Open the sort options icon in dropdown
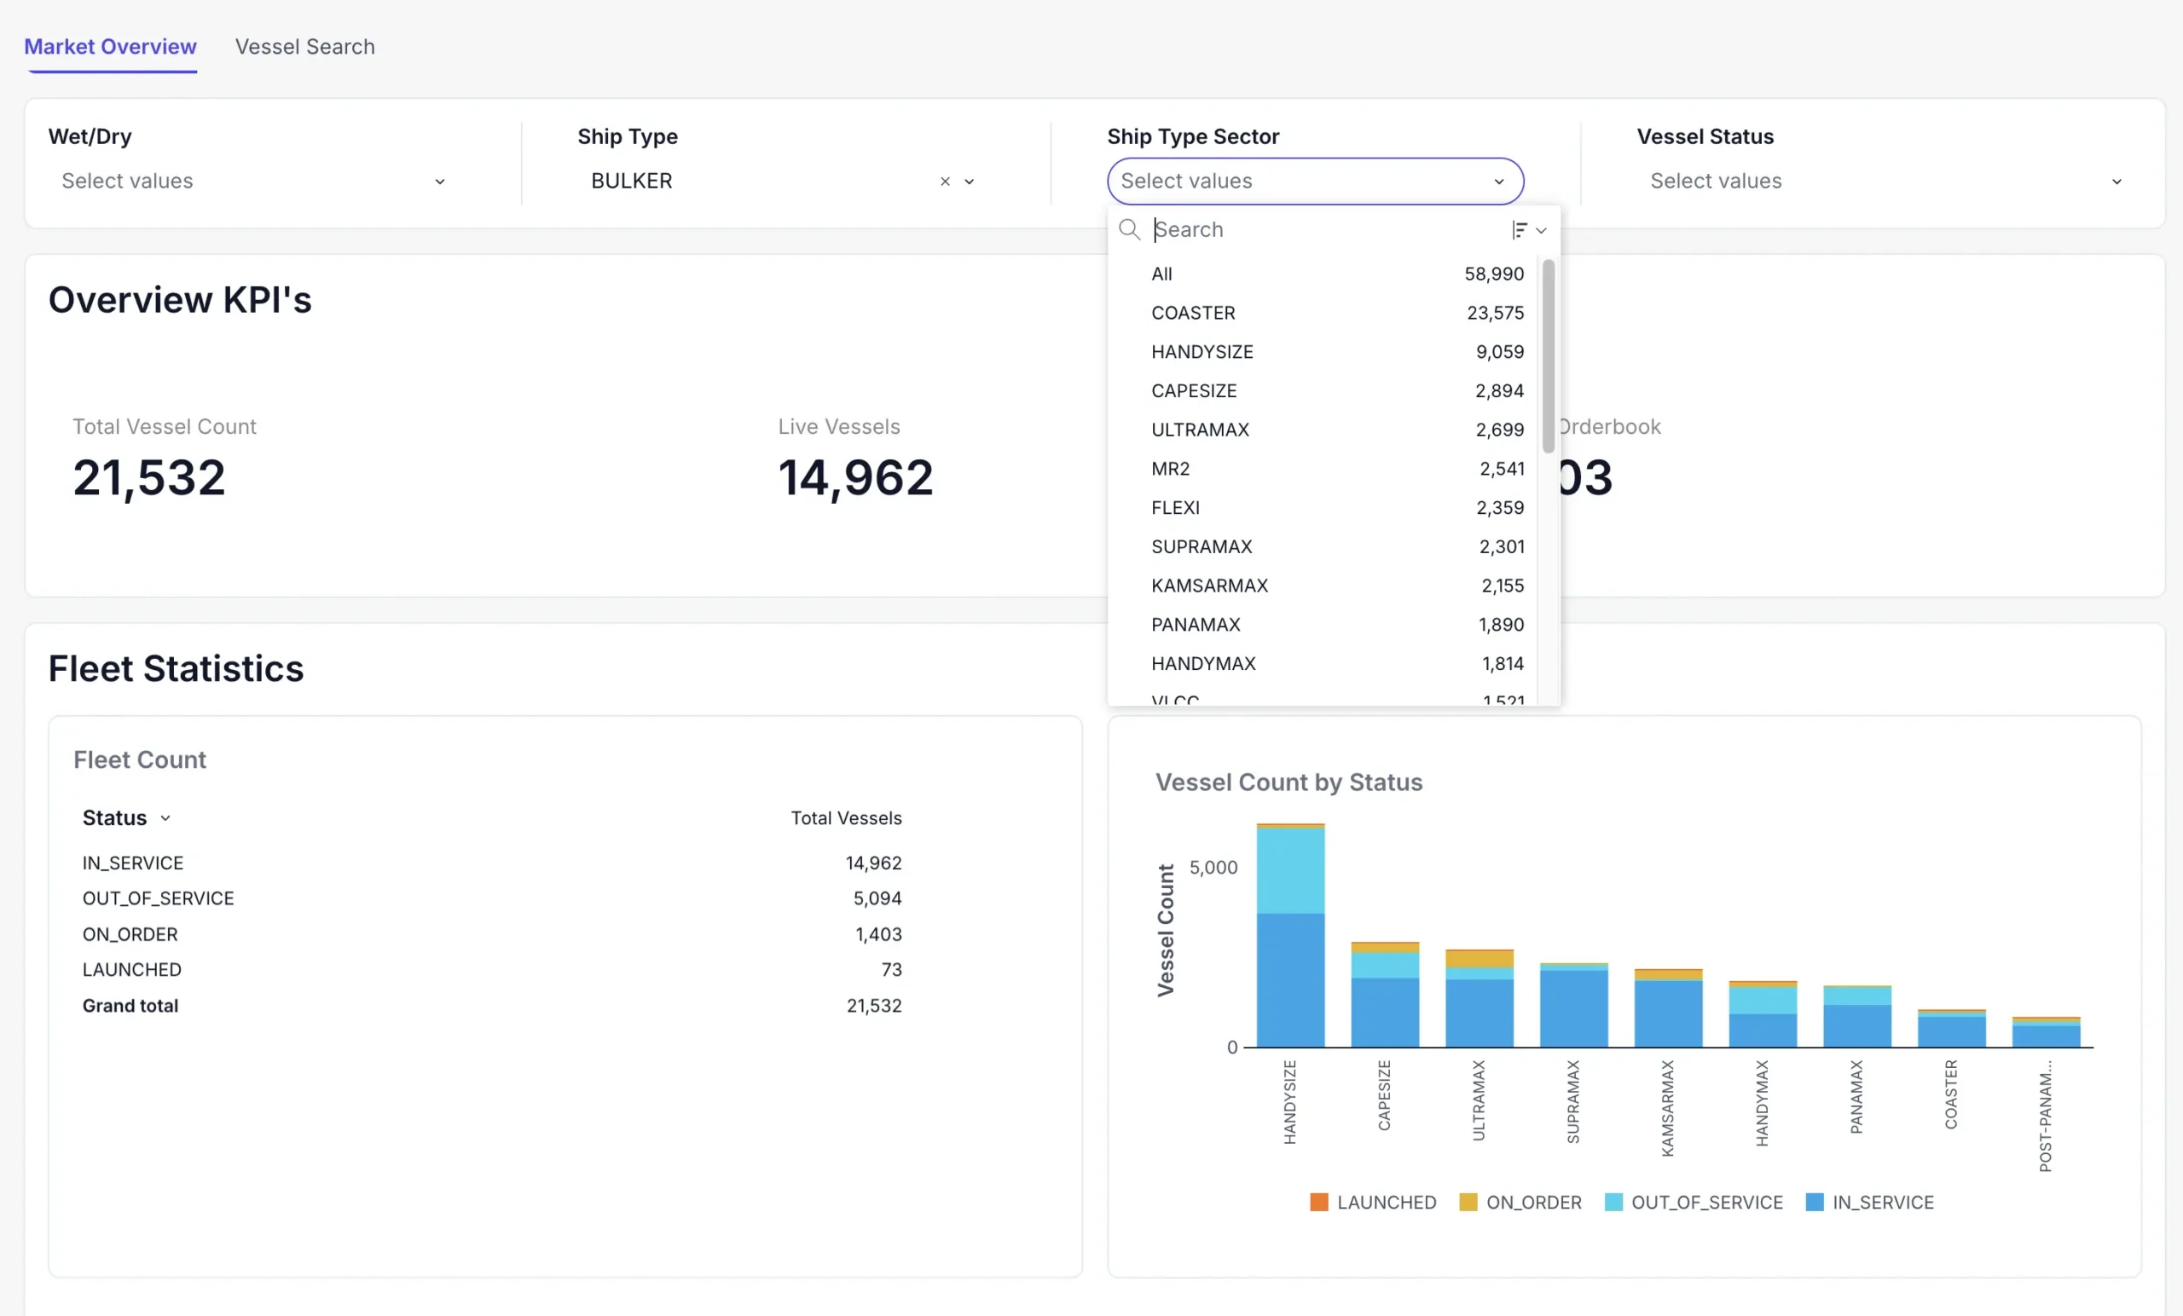This screenshot has width=2183, height=1316. pos(1528,229)
